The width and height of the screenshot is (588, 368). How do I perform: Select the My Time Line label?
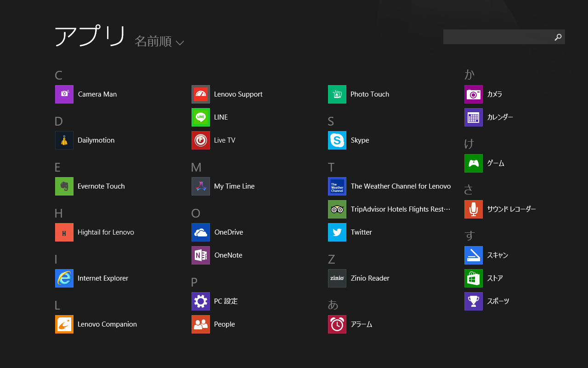[234, 186]
